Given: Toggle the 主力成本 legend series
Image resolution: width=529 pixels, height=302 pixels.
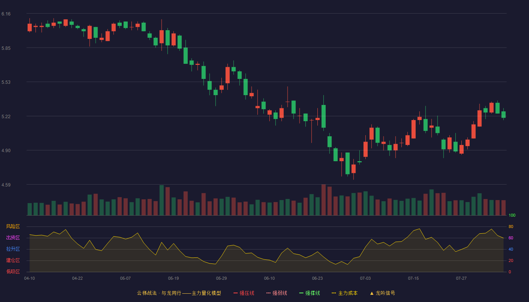Looking at the screenshot, I should pyautogui.click(x=345, y=293).
